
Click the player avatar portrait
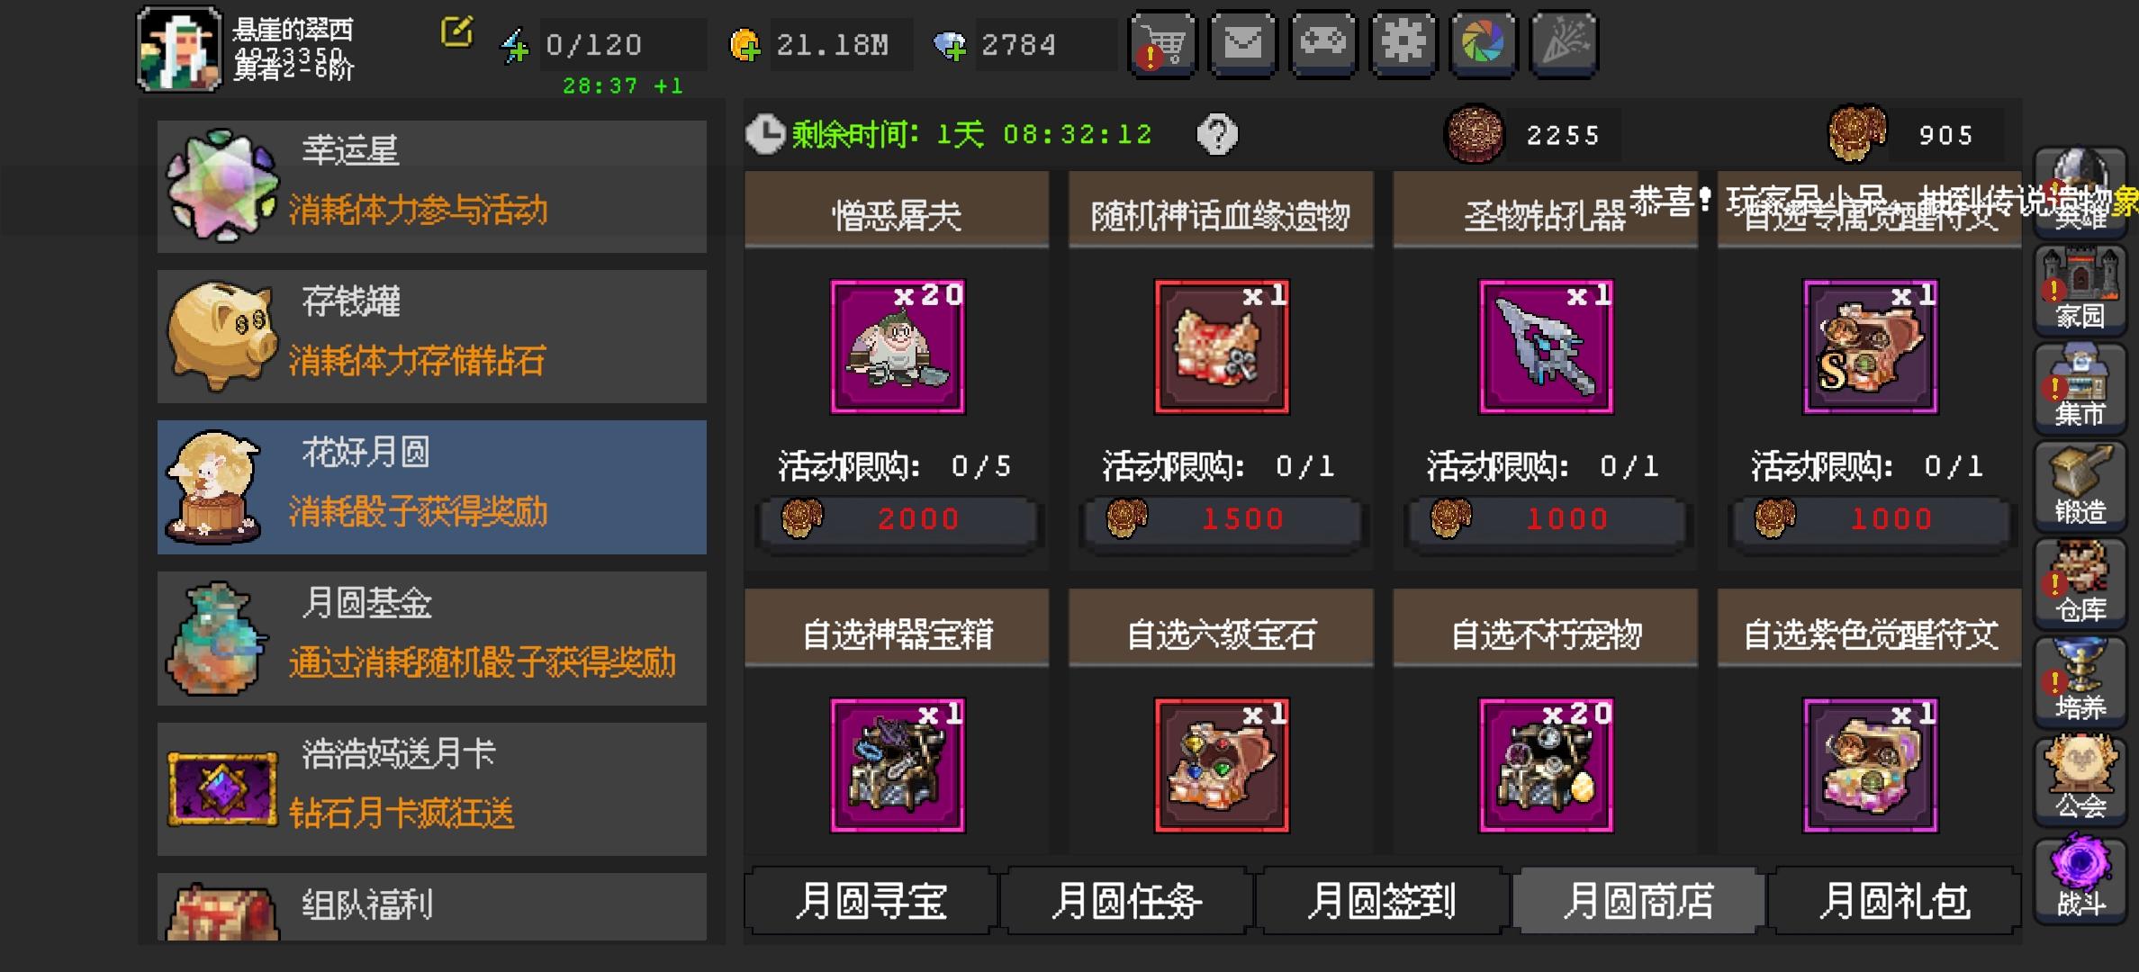(179, 49)
